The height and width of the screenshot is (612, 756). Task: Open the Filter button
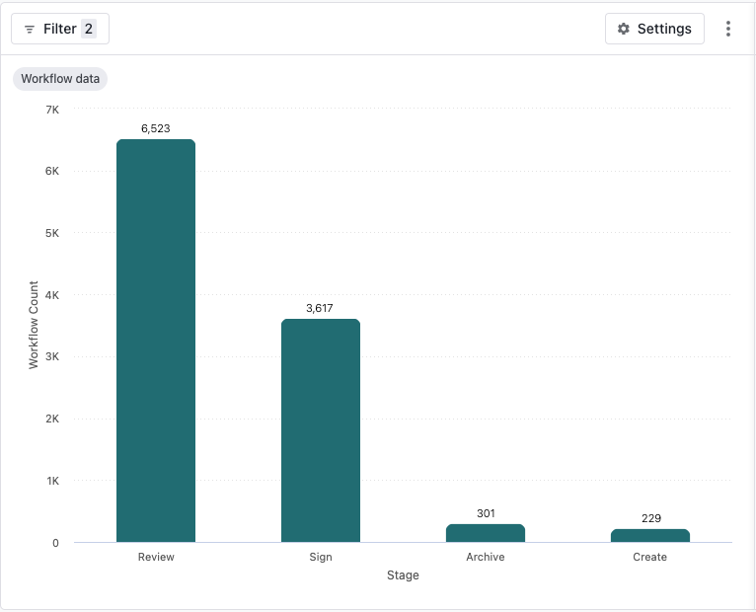tap(60, 29)
